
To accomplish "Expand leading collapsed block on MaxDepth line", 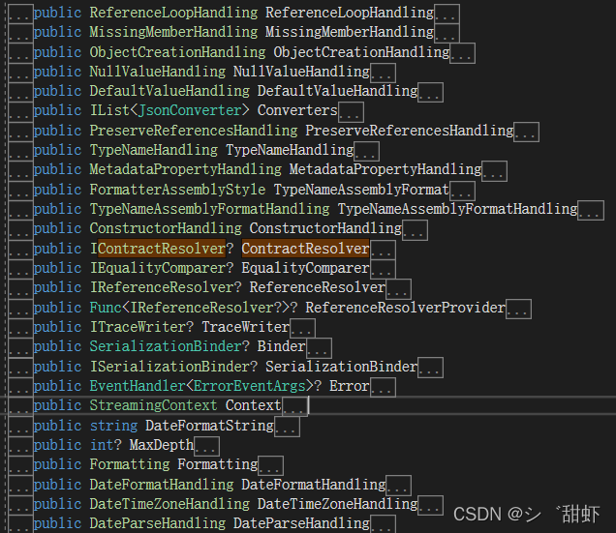I will coord(20,446).
